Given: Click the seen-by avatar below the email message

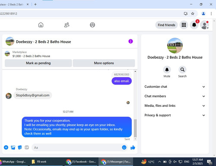Looking at the screenshot, I should pyautogui.click(x=128, y=102).
